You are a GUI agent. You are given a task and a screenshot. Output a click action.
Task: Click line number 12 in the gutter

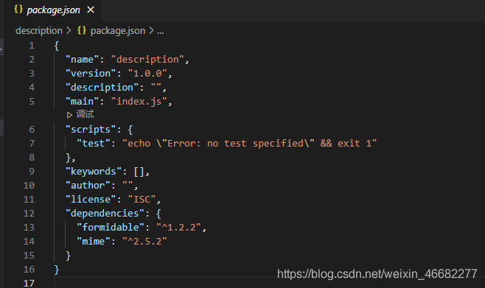tap(29, 213)
